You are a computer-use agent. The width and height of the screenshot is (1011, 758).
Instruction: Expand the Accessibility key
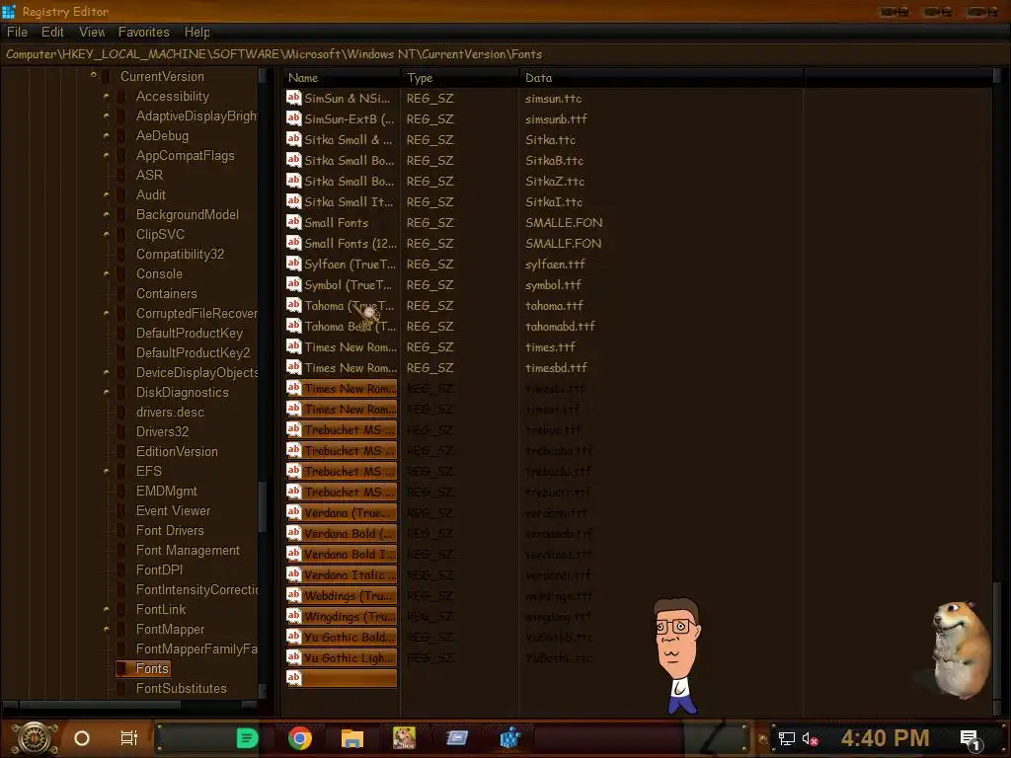(107, 96)
